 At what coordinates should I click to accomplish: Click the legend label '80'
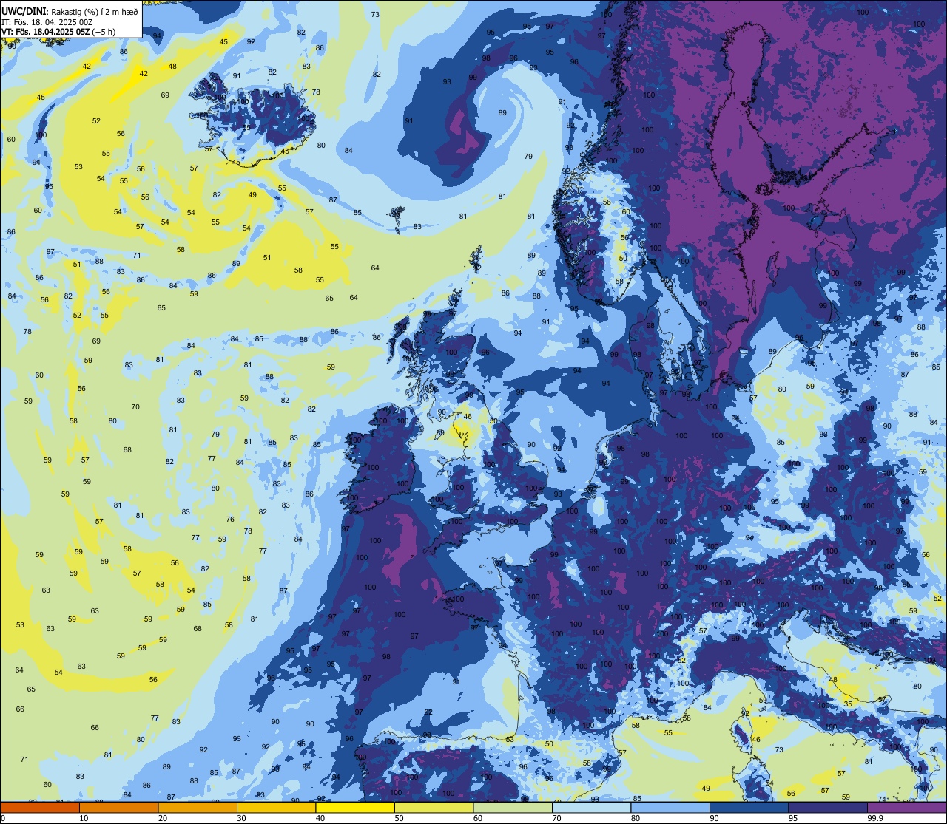[x=636, y=818]
